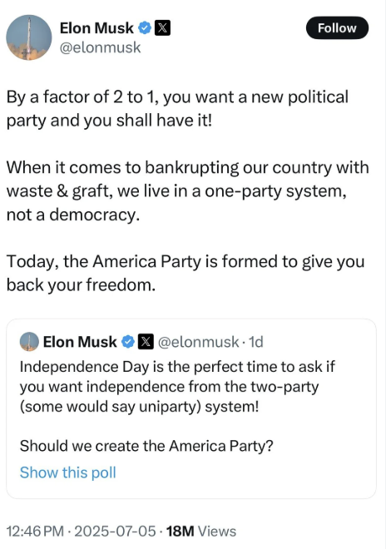Click the Elon Musk name in the quoted post

(x=80, y=342)
